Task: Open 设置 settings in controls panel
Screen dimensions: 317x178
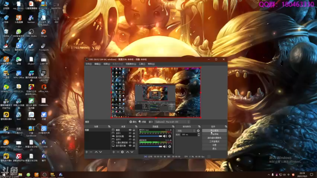Action: click(x=214, y=145)
